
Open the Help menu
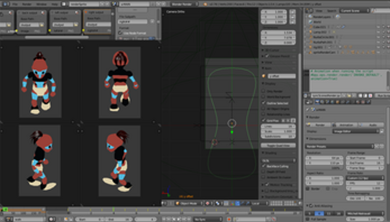coord(54,4)
